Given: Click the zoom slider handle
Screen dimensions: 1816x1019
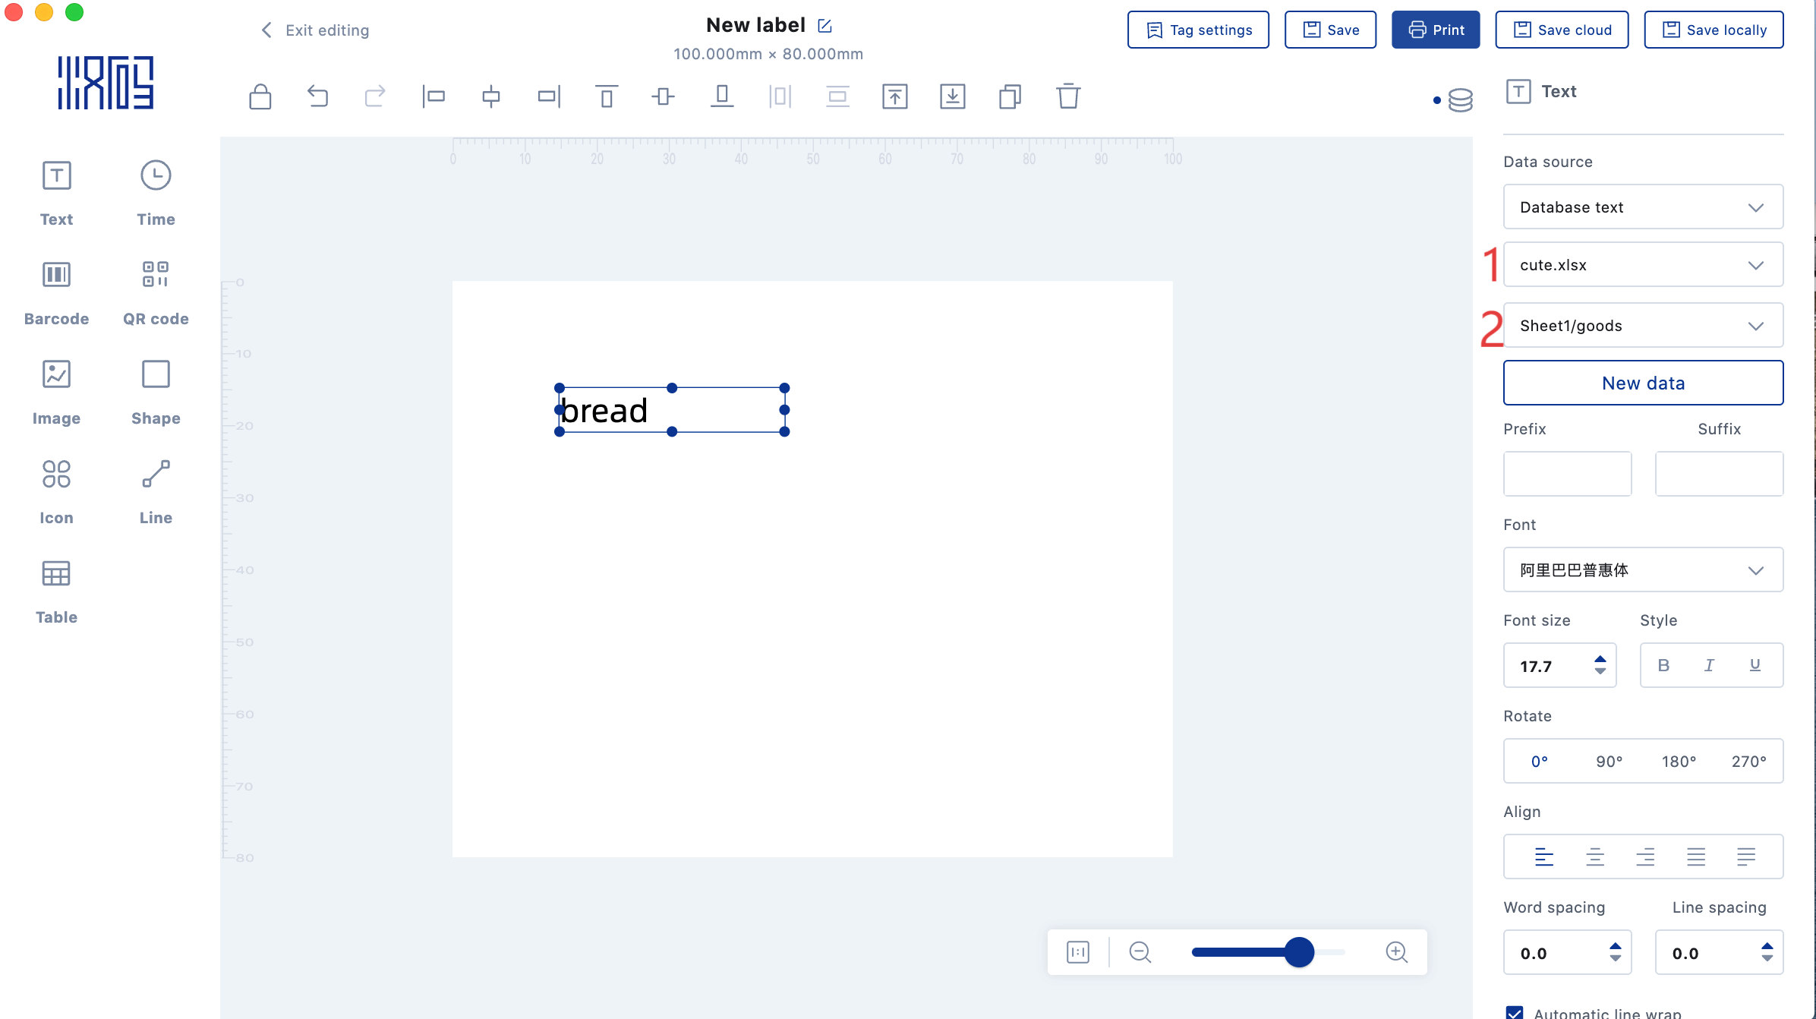Looking at the screenshot, I should click(1299, 952).
